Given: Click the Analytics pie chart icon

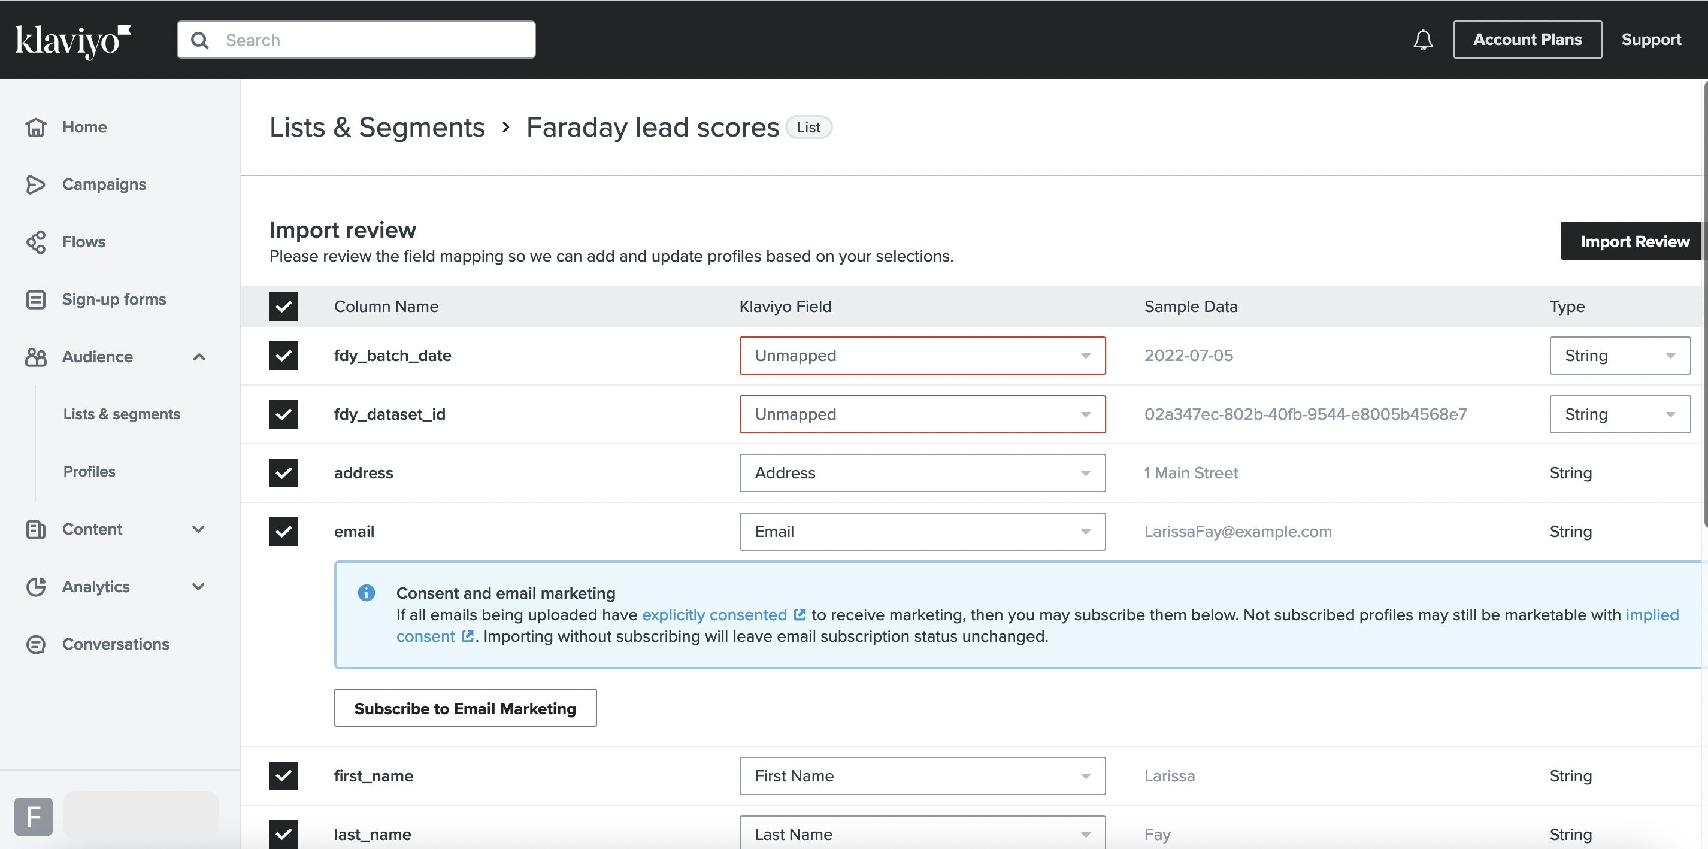Looking at the screenshot, I should pyautogui.click(x=36, y=587).
